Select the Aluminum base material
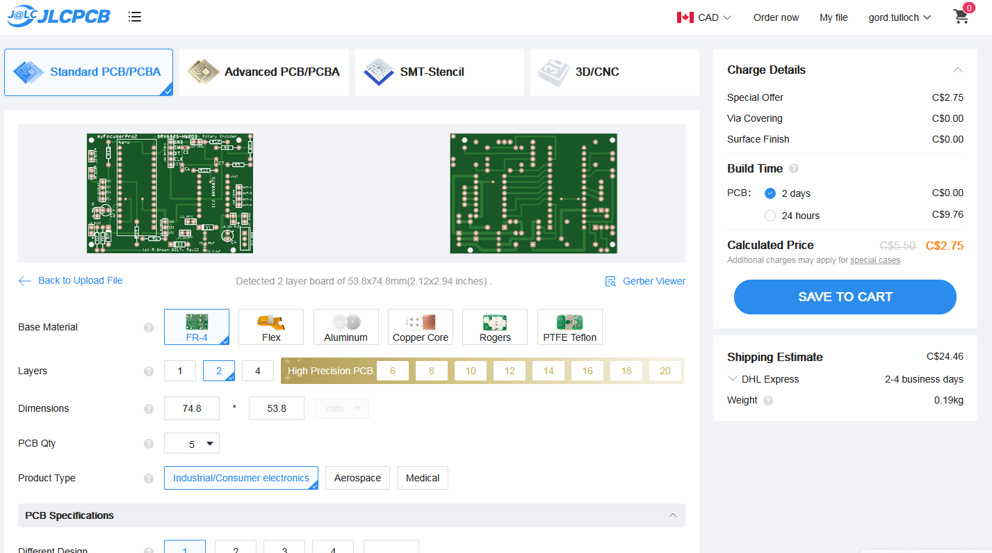Screen dimensions: 992x553 [346, 327]
